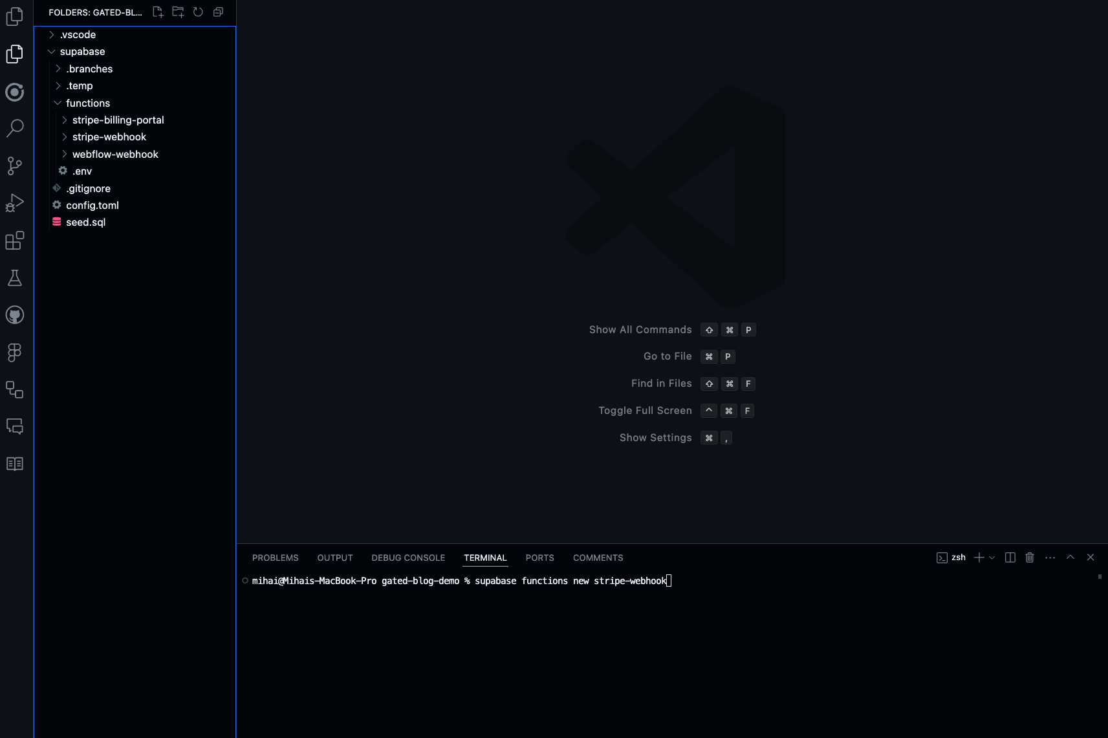Open the Explorer view in activity bar
The width and height of the screenshot is (1108, 738).
click(14, 54)
